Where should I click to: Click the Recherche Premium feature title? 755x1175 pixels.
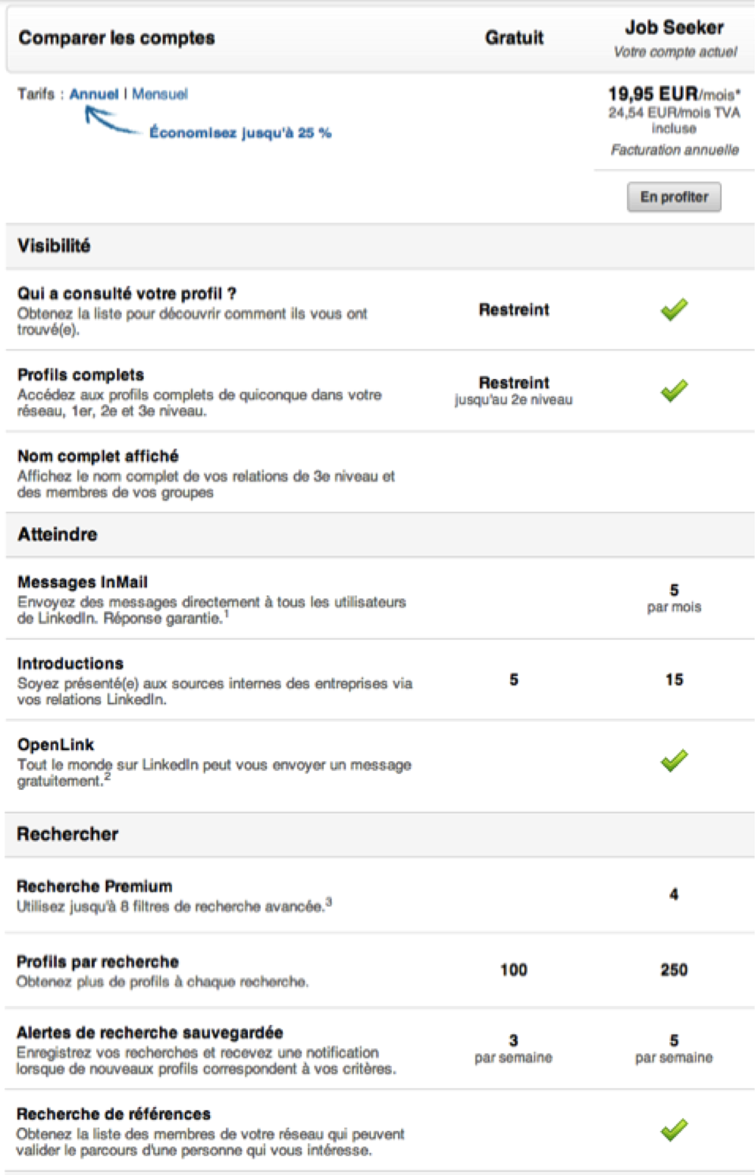click(x=95, y=886)
